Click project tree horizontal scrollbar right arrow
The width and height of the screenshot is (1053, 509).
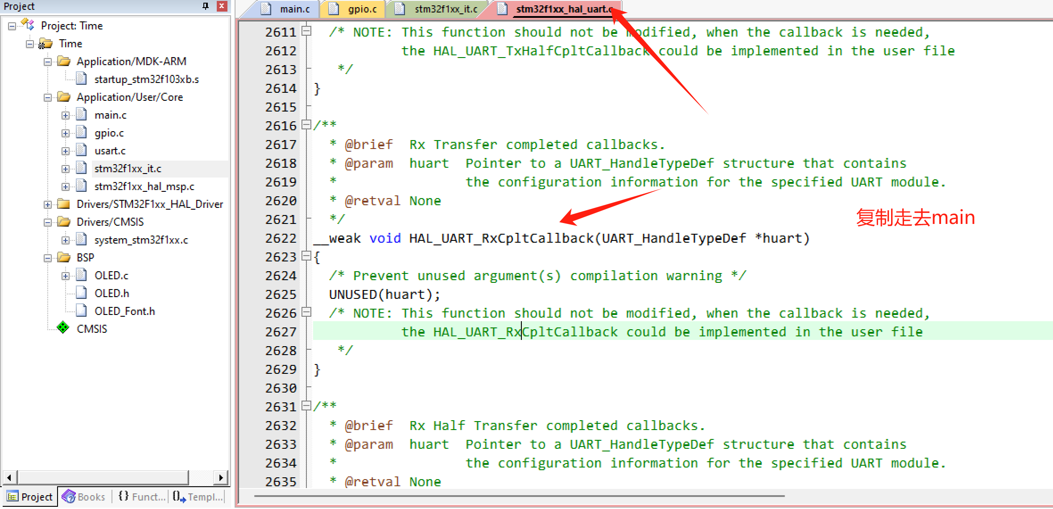221,477
